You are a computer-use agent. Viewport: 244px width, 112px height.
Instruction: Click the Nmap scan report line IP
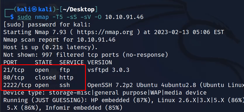(96, 40)
